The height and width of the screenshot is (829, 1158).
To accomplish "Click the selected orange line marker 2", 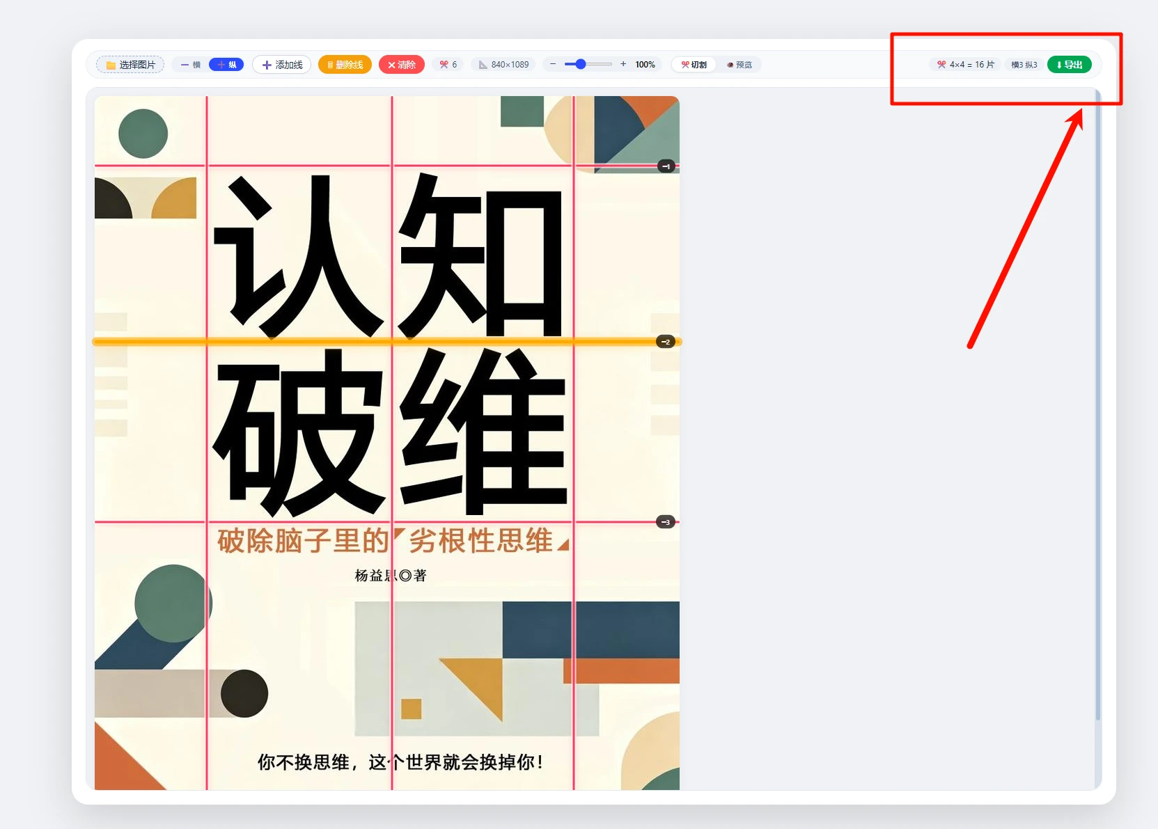I will coord(666,342).
